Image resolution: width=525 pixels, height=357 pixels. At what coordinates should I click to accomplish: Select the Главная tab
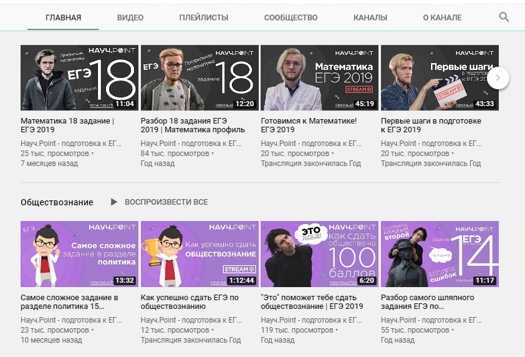pos(63,17)
